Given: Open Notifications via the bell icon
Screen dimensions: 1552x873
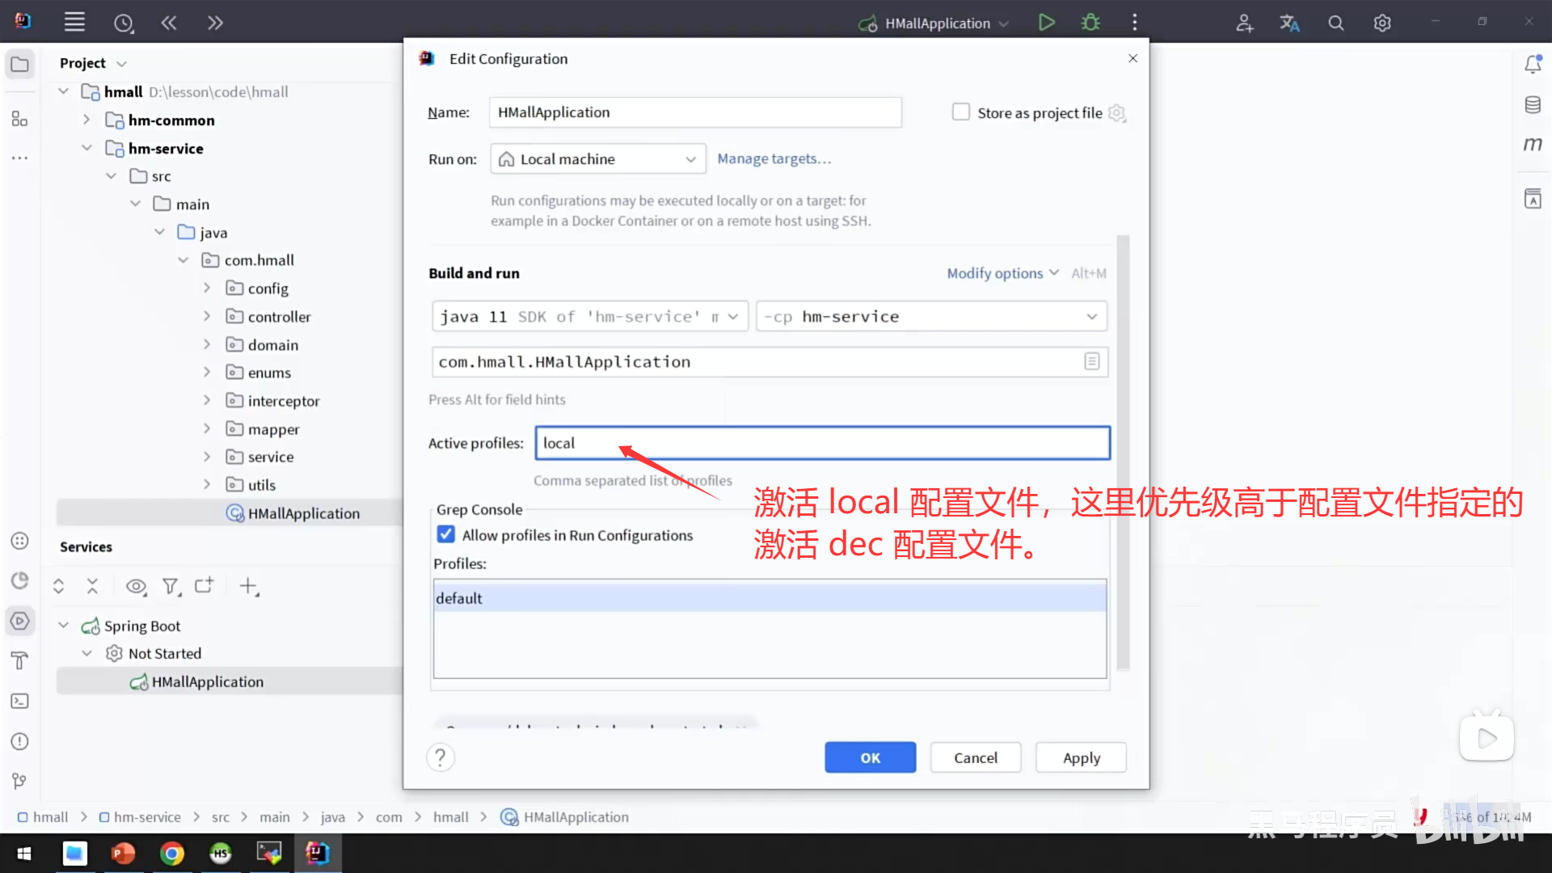Looking at the screenshot, I should point(1533,64).
